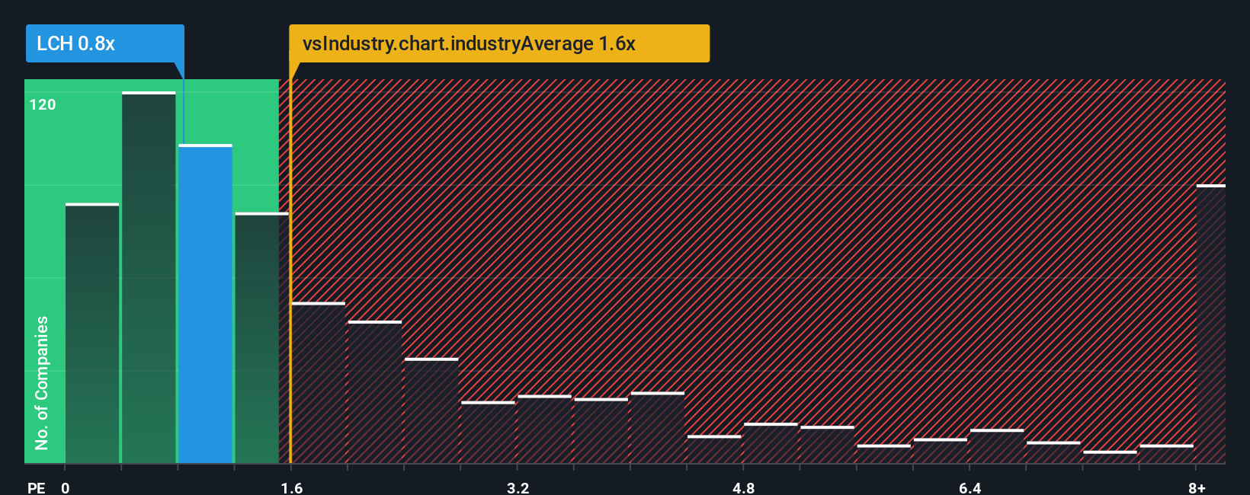Click the PE axis label
Viewport: 1250px width, 495px height.
[37, 487]
